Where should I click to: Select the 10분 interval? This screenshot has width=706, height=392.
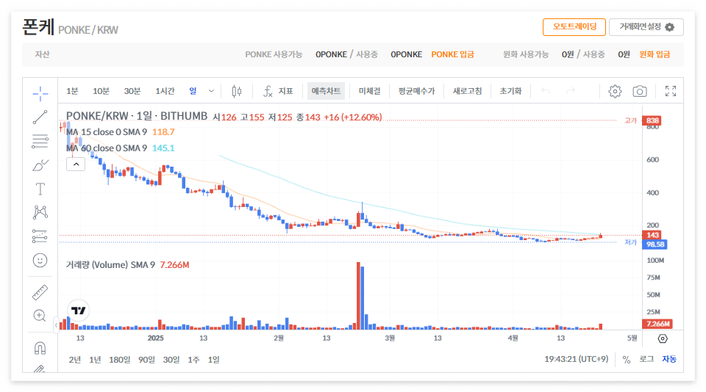[x=101, y=91]
